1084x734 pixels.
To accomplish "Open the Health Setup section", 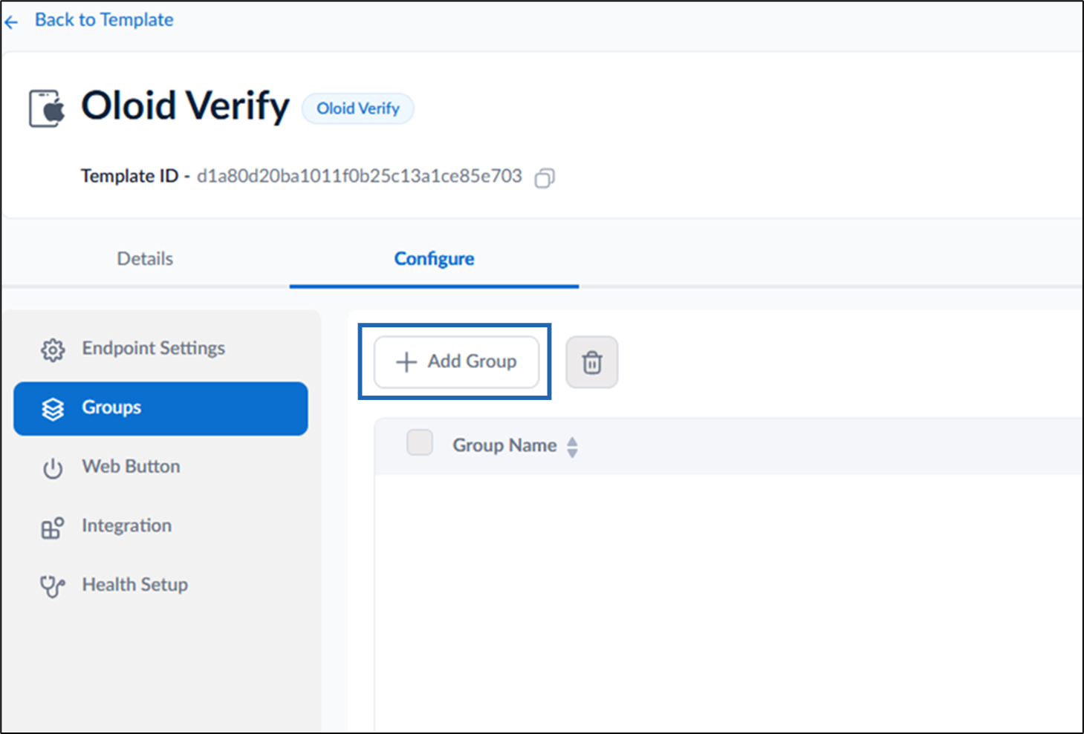I will (160, 586).
